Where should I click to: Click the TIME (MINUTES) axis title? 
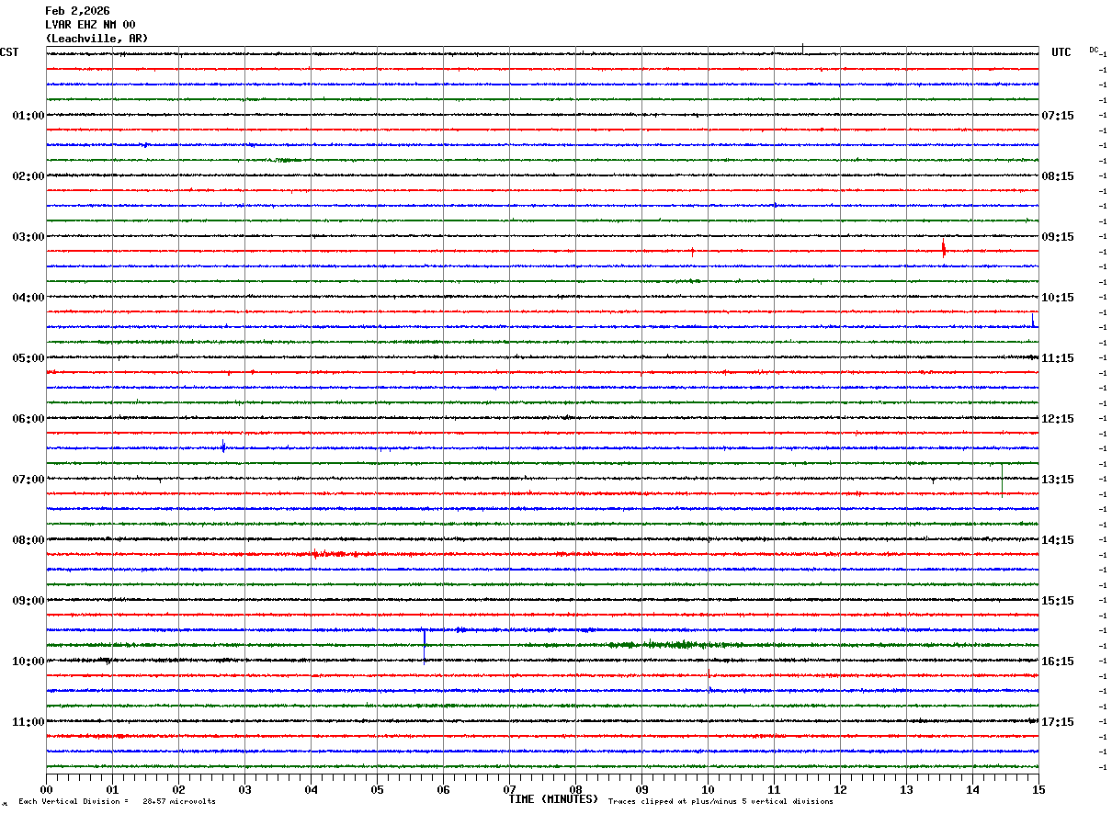coord(553,799)
